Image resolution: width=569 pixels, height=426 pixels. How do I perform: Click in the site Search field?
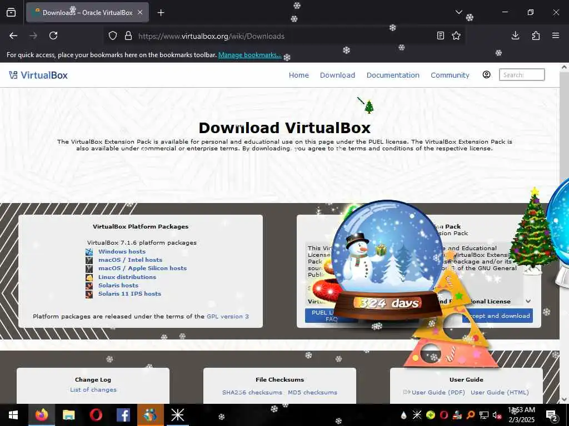point(521,75)
